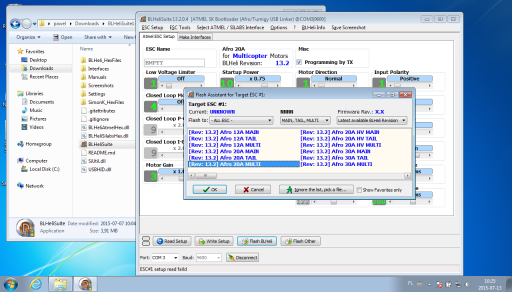Expand the Flash to ALL ESC dropdown

click(x=241, y=120)
